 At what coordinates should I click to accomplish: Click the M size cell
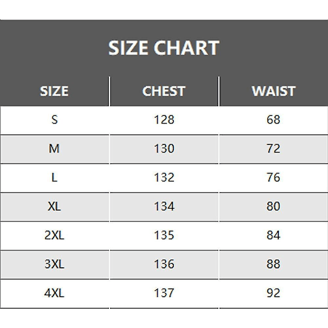[54, 149]
